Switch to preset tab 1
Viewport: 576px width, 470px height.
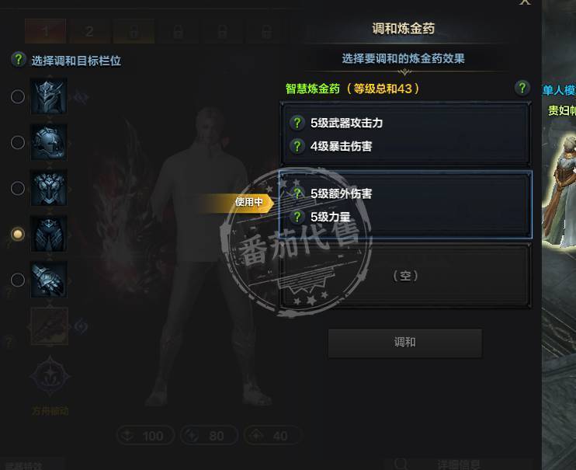pos(46,31)
